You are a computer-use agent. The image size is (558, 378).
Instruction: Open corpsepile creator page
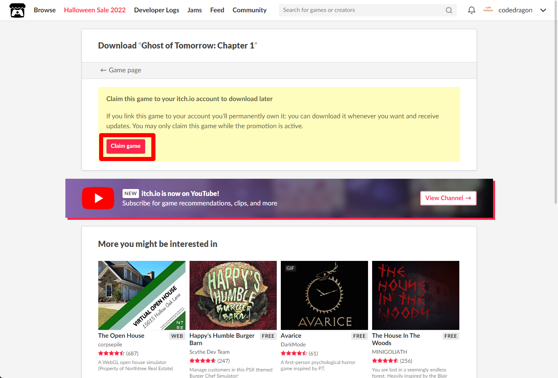110,345
